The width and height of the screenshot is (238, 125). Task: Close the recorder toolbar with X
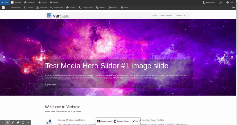point(28,122)
